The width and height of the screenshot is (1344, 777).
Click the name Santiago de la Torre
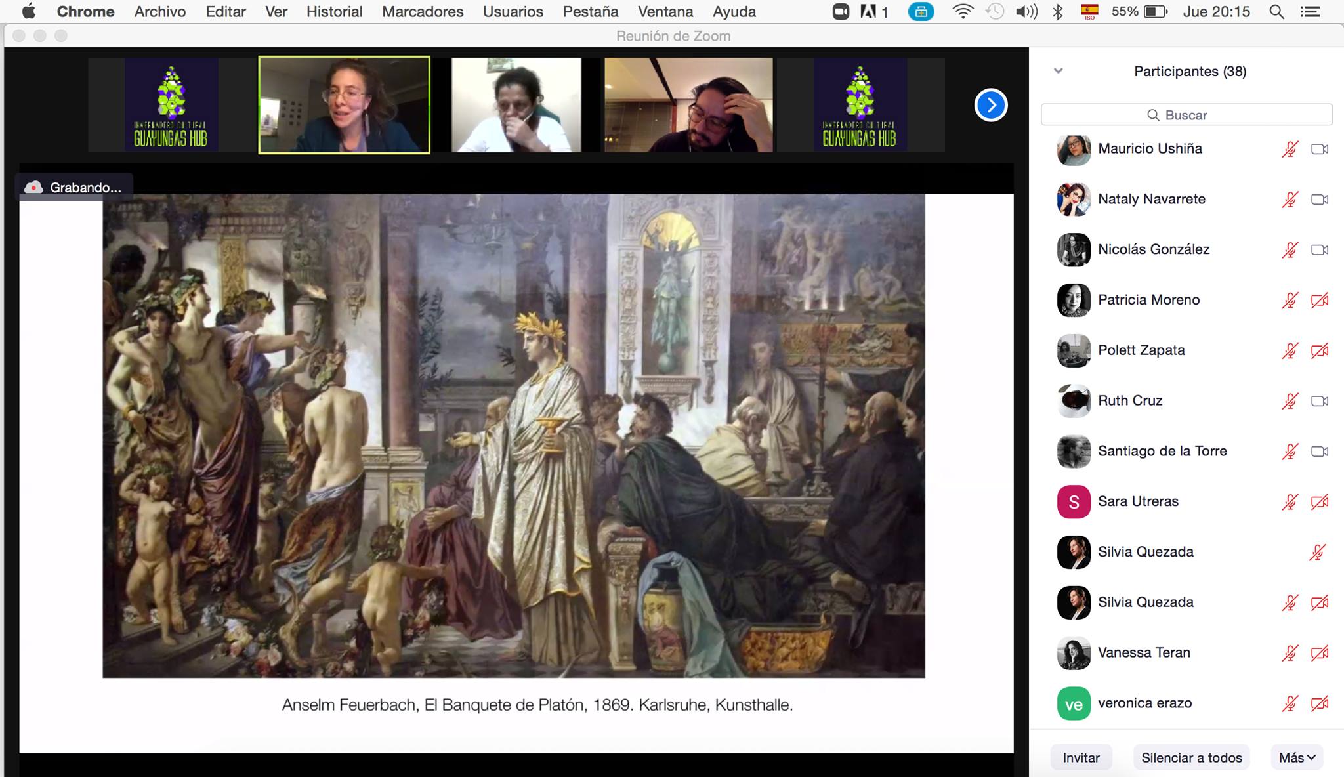(x=1162, y=451)
